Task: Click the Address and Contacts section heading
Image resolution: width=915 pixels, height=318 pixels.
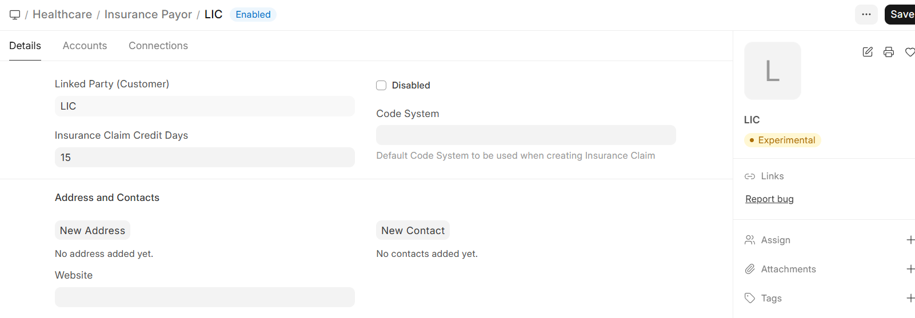Action: pyautogui.click(x=107, y=198)
